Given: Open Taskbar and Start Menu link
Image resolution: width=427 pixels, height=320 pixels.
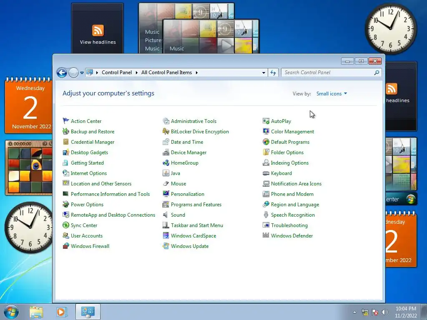Looking at the screenshot, I should [197, 225].
